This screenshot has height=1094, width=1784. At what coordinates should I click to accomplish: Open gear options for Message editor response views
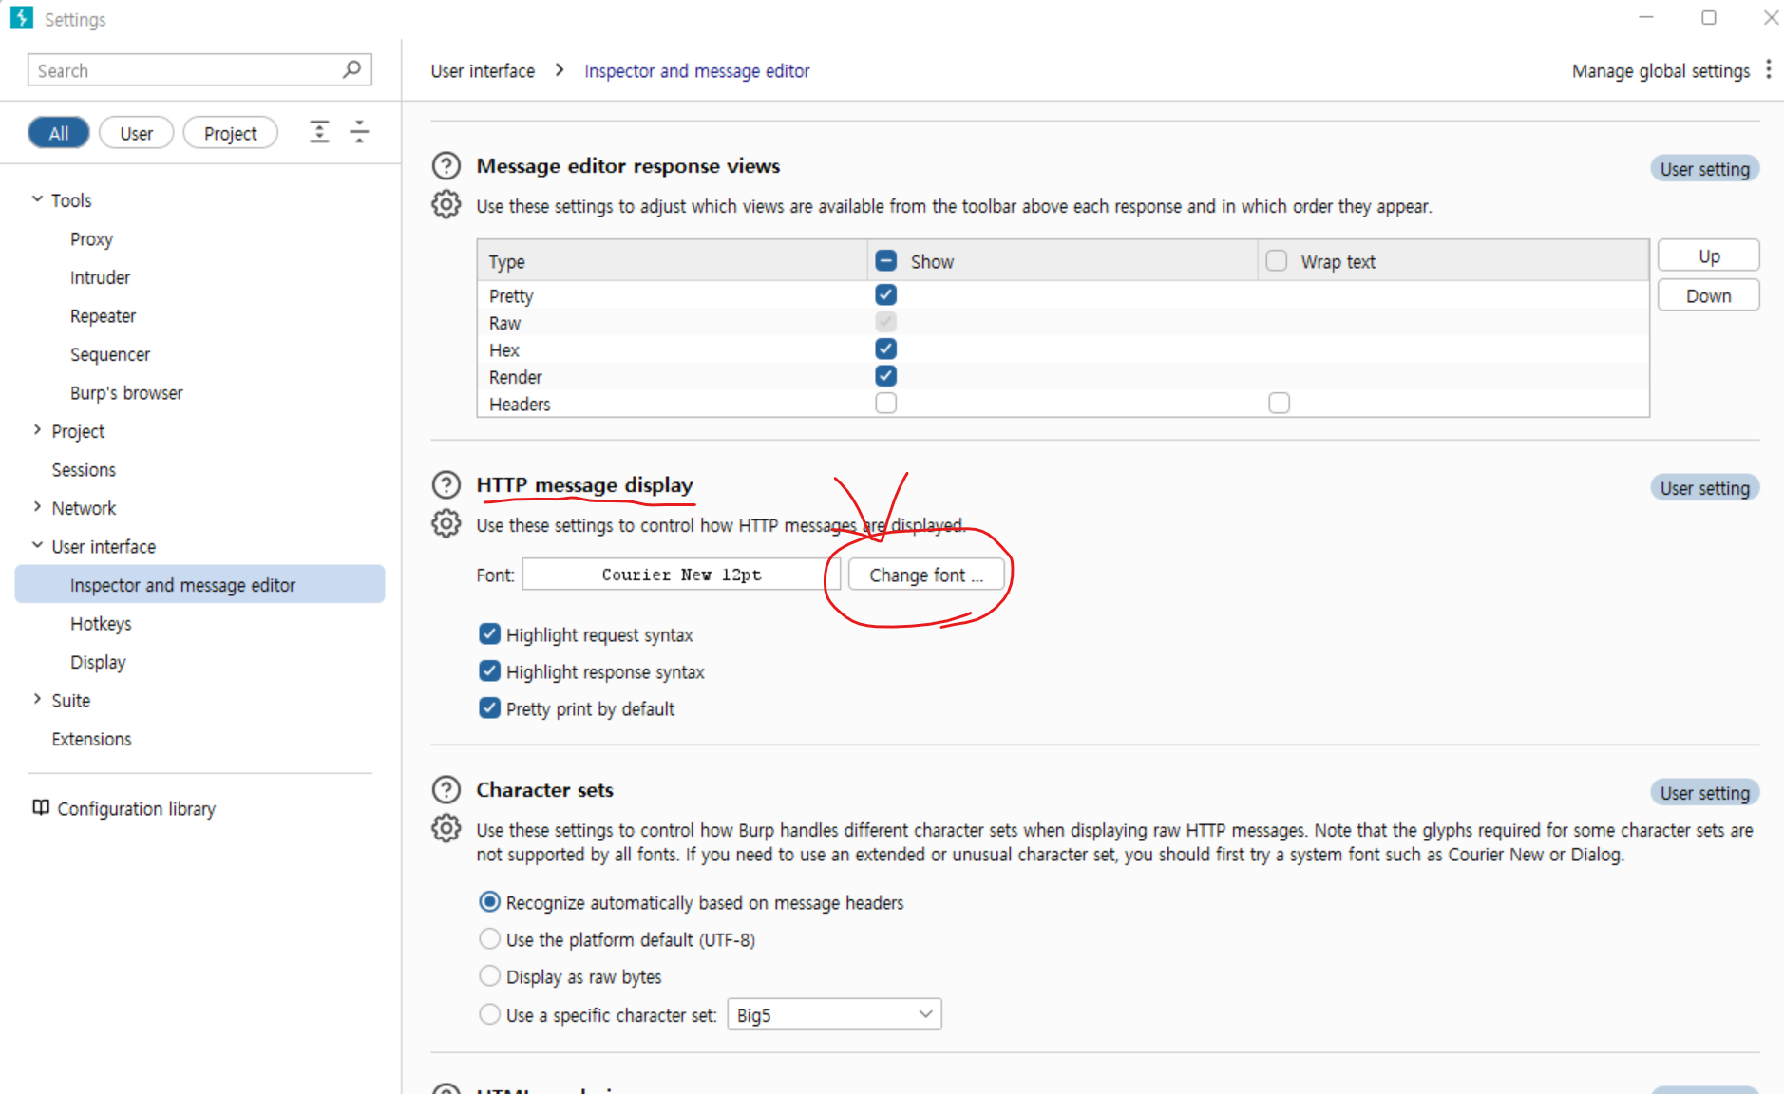tap(446, 204)
